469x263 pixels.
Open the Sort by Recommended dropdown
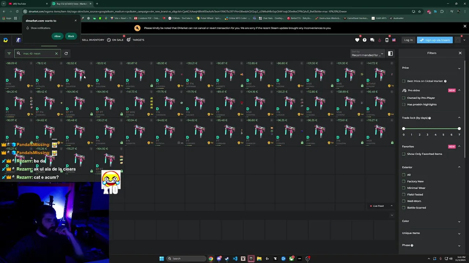[367, 54]
